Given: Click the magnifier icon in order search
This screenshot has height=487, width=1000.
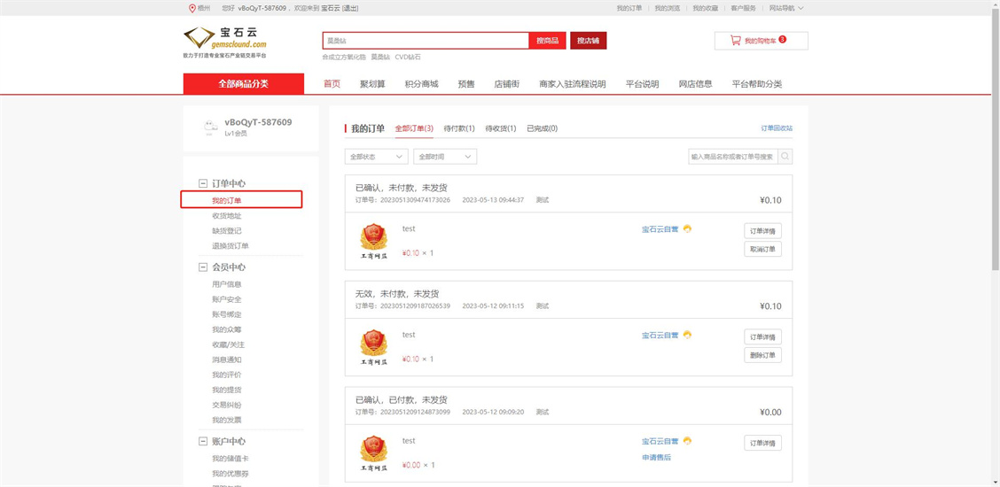Looking at the screenshot, I should pos(785,157).
